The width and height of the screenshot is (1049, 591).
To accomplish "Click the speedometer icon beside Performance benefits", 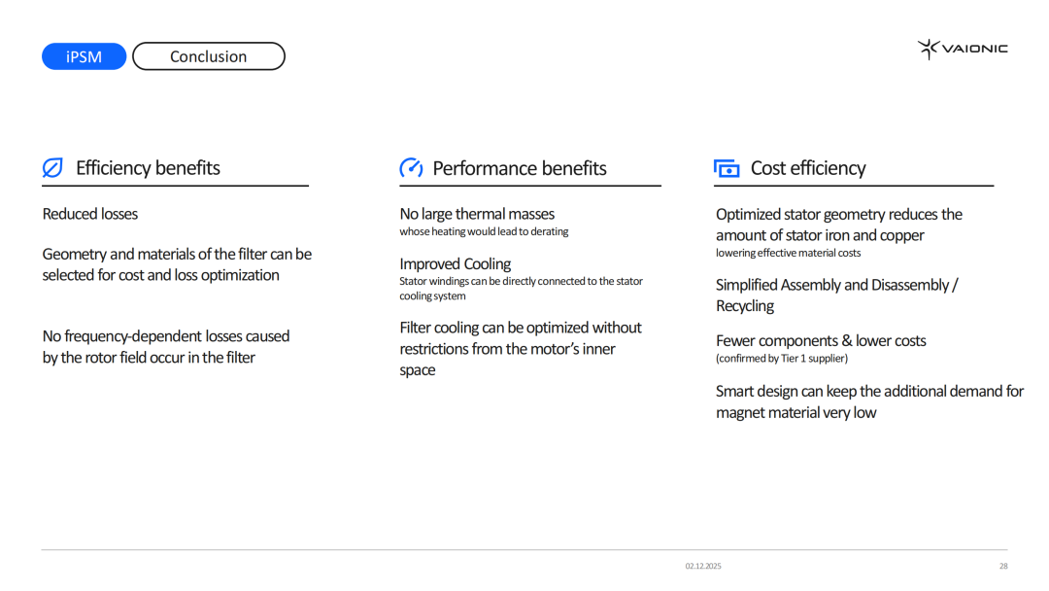I will tap(411, 168).
